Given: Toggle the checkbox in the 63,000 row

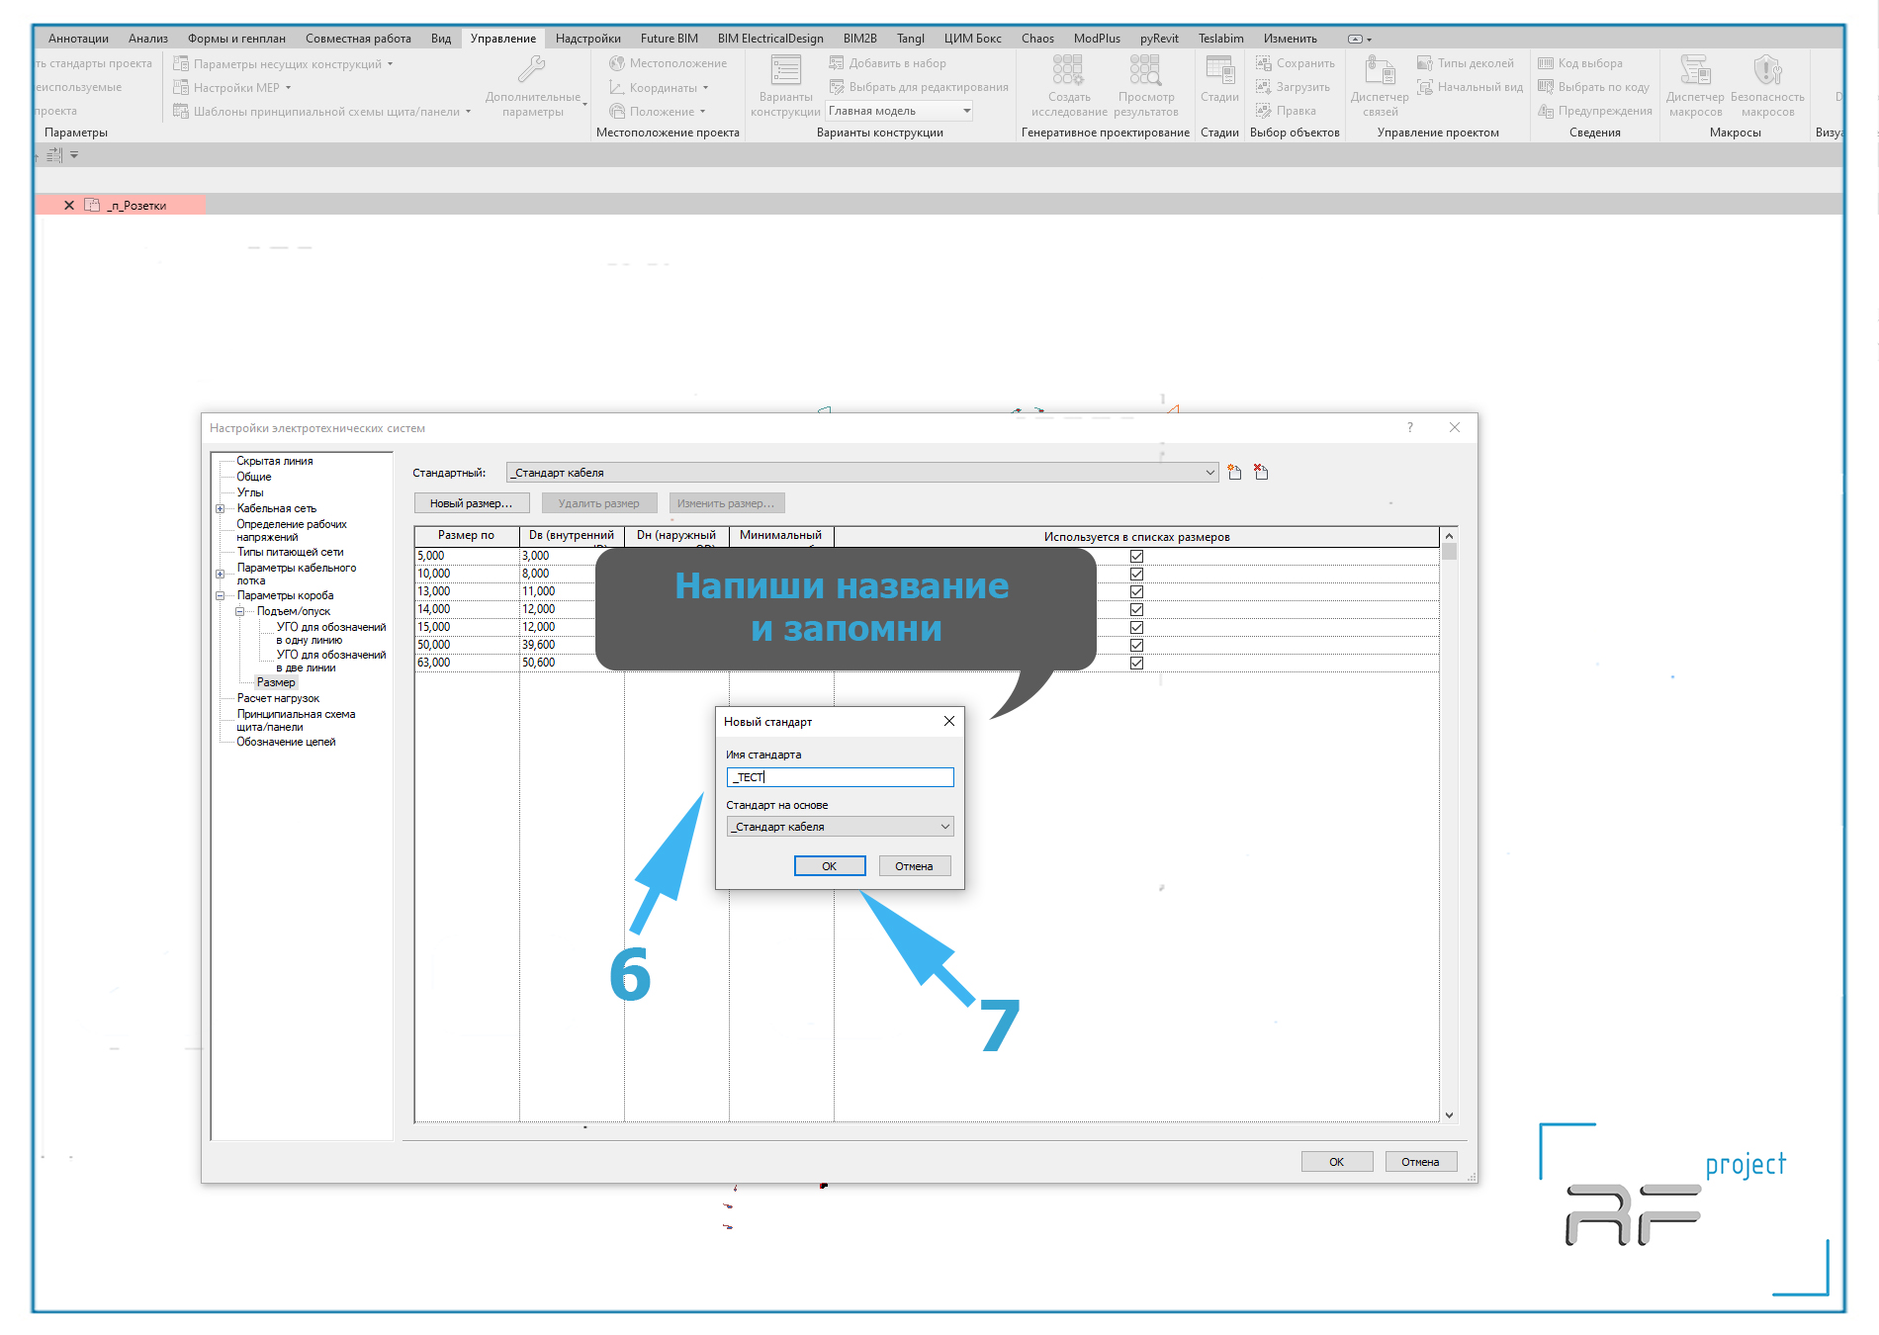Looking at the screenshot, I should (x=1136, y=663).
